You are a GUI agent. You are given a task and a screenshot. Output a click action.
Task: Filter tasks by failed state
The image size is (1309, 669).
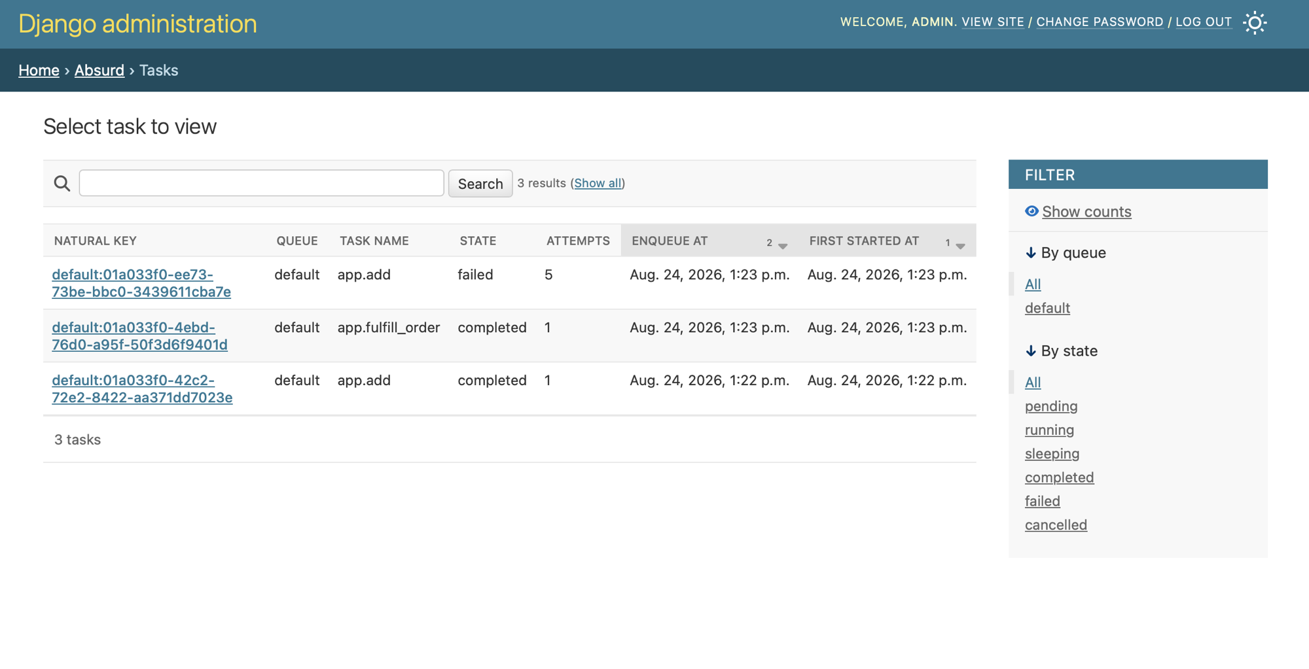1043,501
